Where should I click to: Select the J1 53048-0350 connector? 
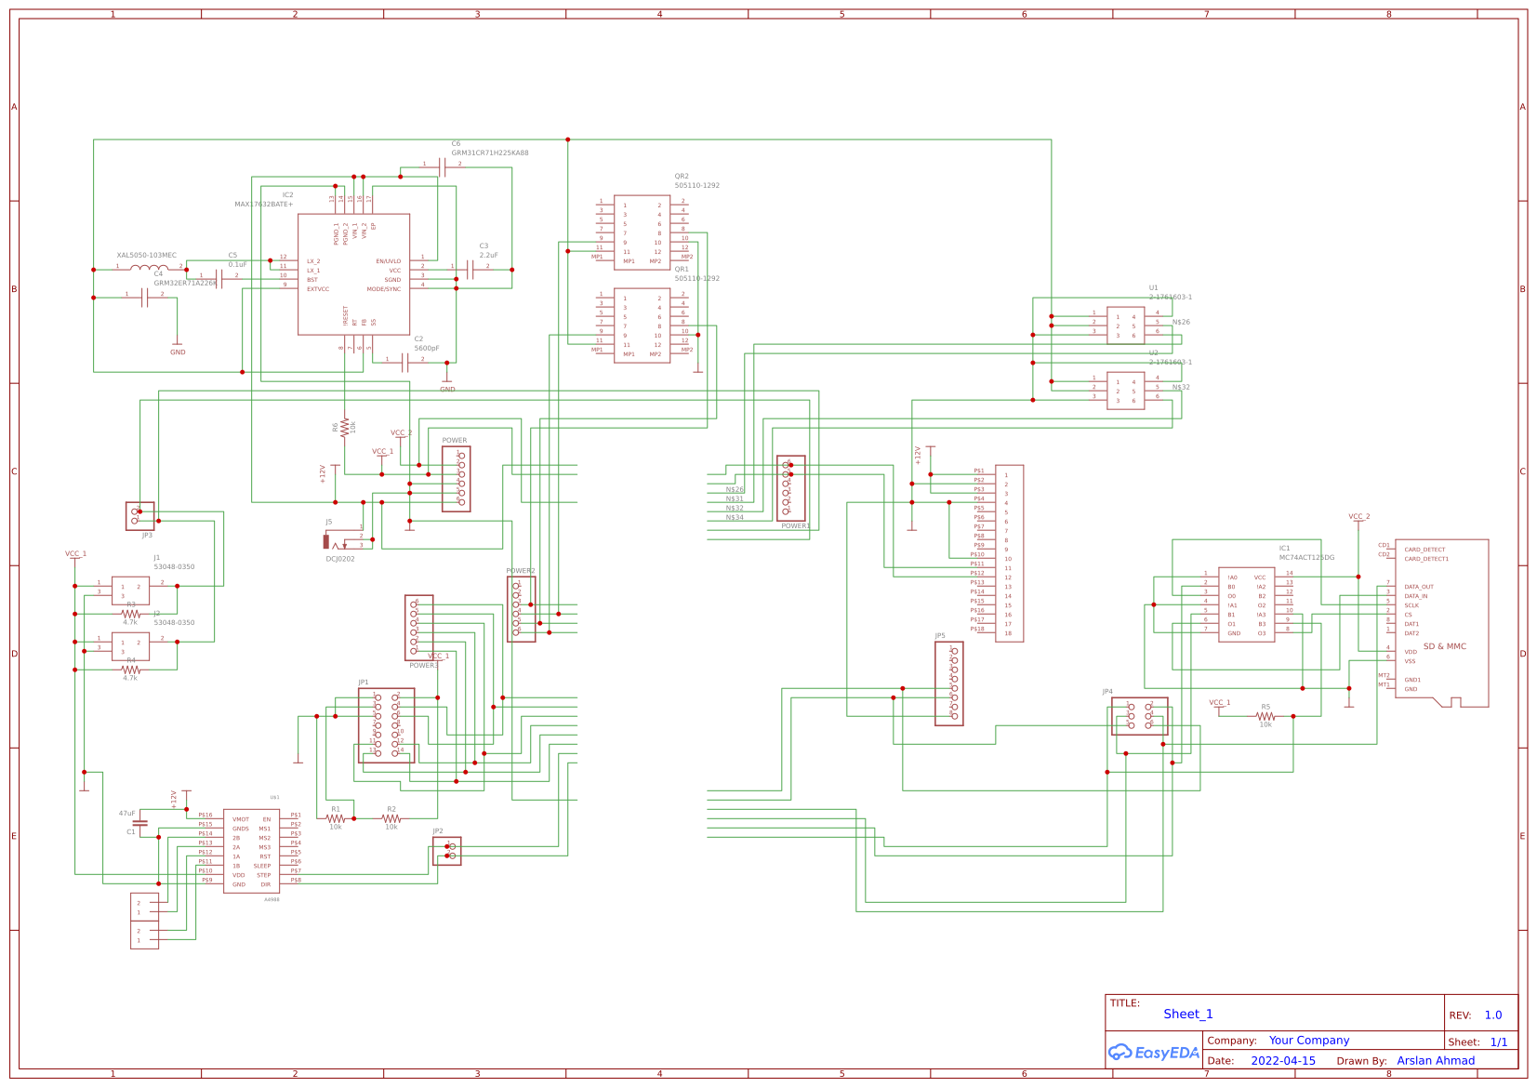point(130,590)
